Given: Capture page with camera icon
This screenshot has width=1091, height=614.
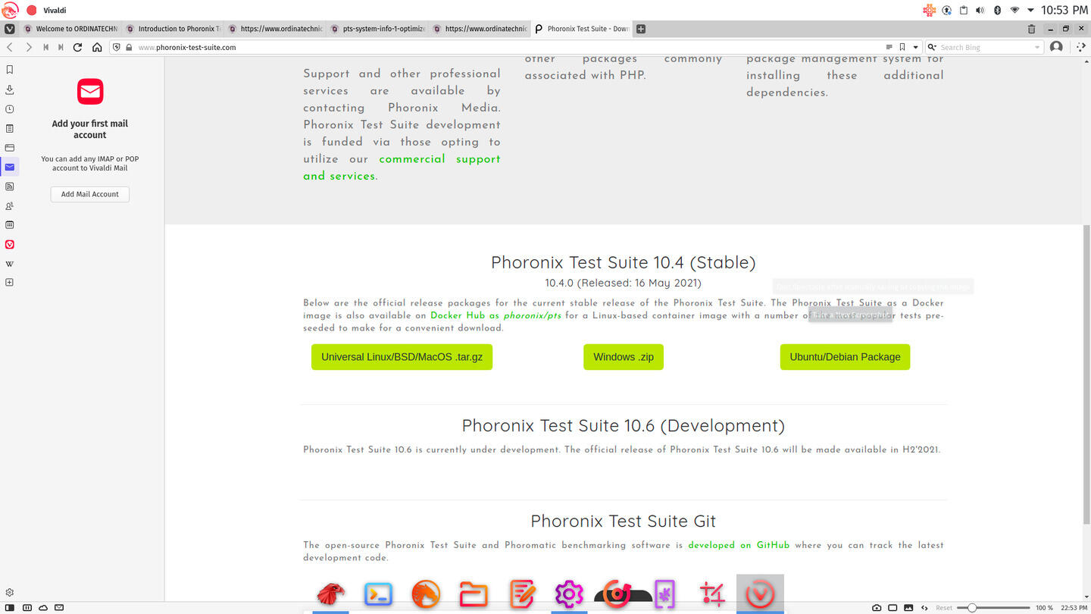Looking at the screenshot, I should coord(877,608).
